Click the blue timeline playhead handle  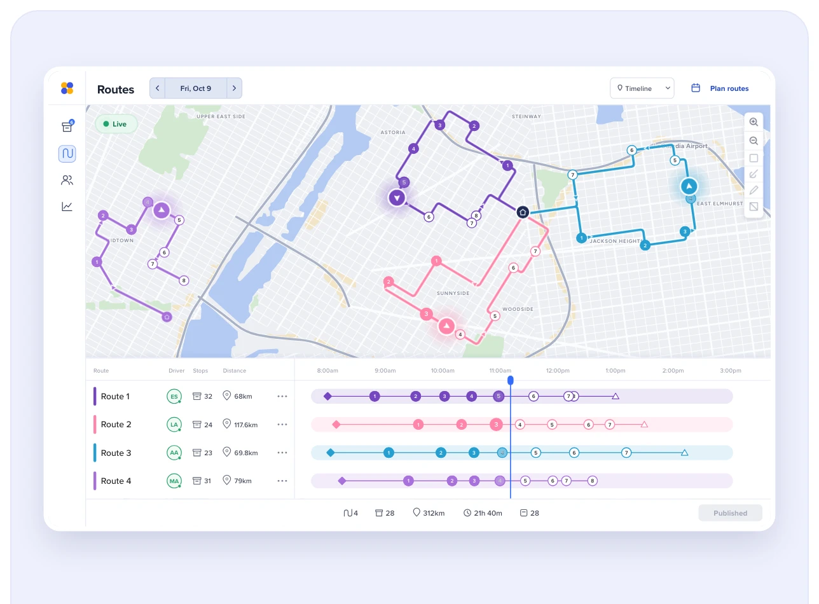point(511,380)
